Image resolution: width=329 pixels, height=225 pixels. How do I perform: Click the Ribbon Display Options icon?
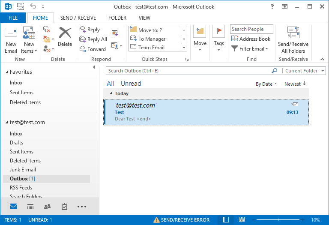click(284, 6)
